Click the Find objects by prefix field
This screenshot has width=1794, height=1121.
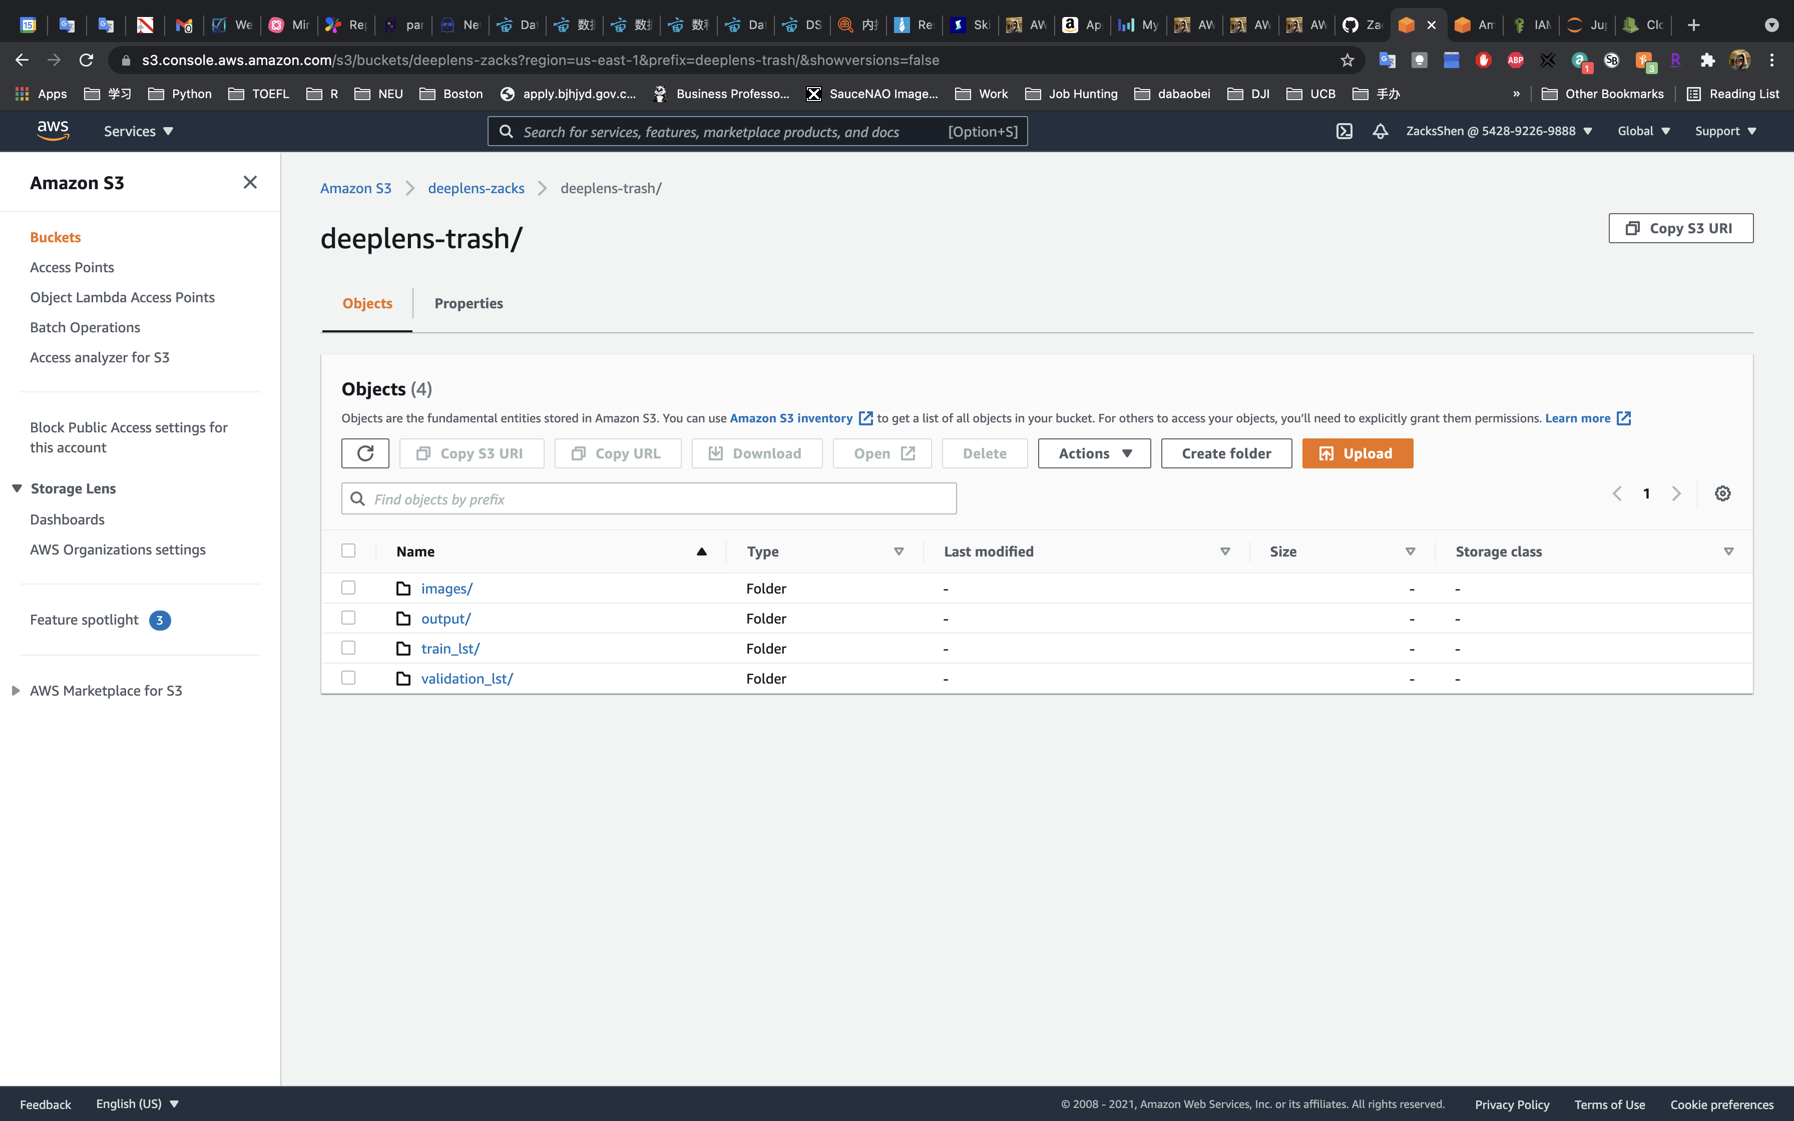click(649, 499)
